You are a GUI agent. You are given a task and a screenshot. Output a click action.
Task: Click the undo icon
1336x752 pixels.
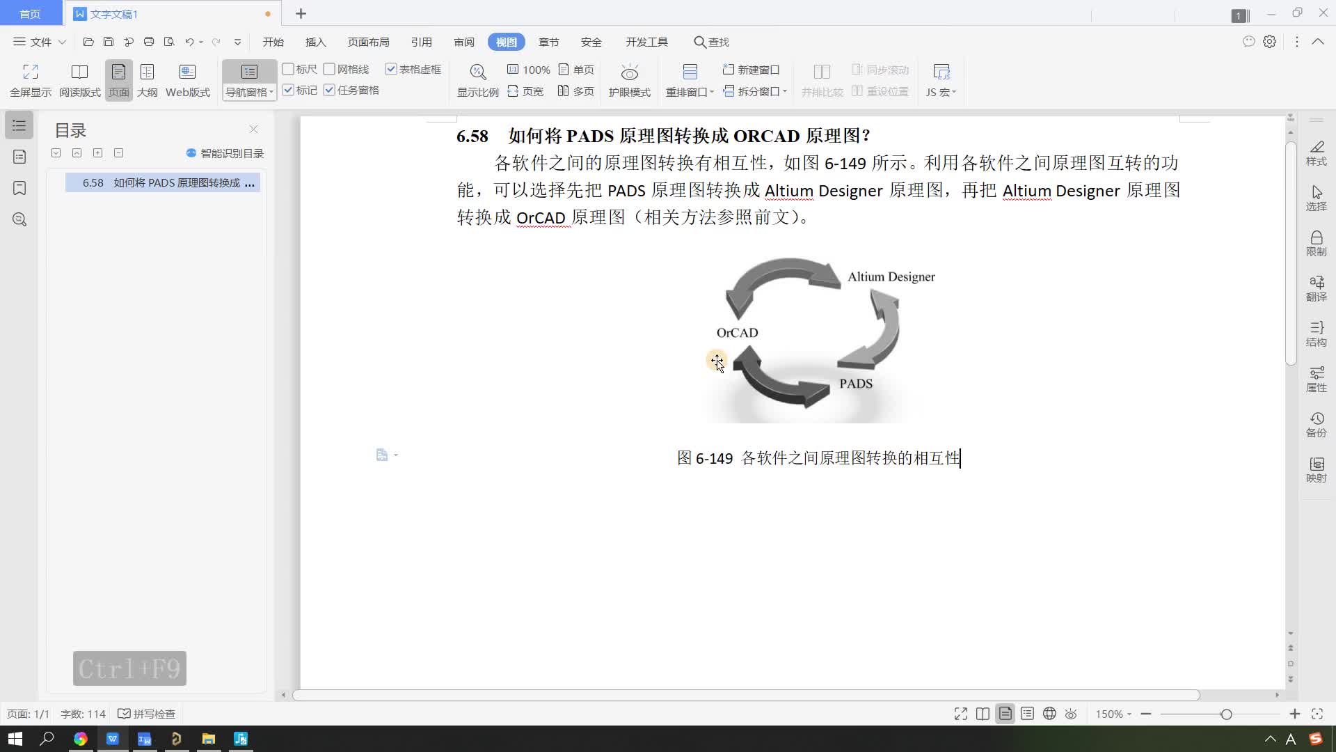(x=189, y=42)
